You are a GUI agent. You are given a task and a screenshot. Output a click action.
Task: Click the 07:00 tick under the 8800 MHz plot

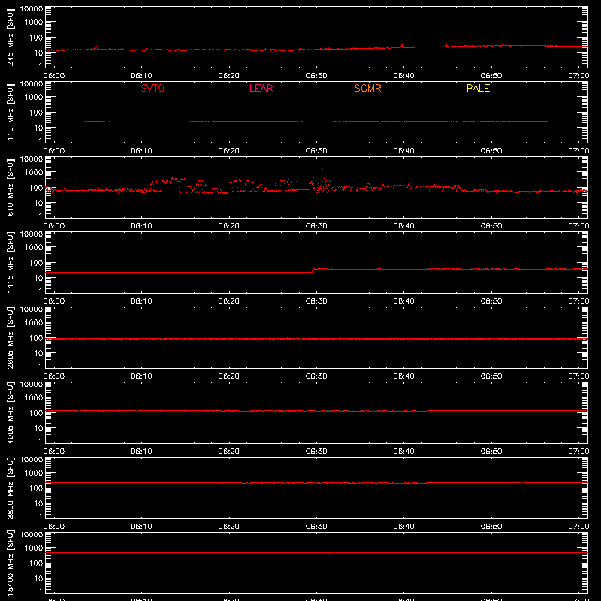[578, 527]
